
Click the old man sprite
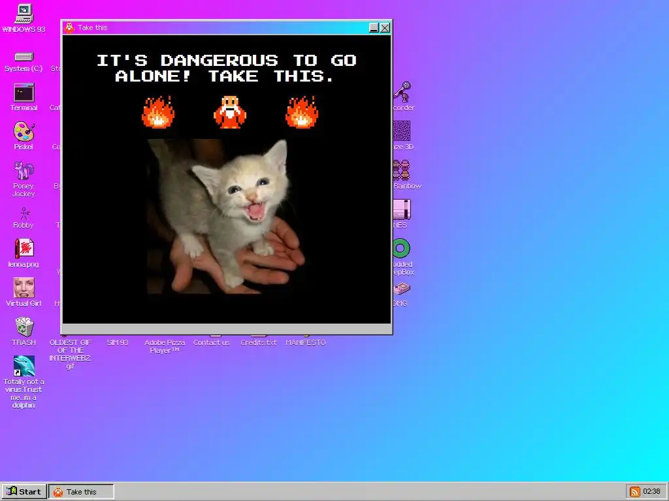click(230, 112)
